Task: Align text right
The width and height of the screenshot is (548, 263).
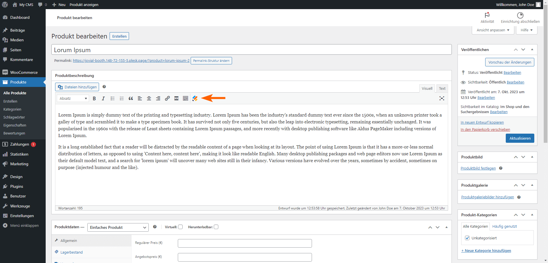Action: click(158, 98)
